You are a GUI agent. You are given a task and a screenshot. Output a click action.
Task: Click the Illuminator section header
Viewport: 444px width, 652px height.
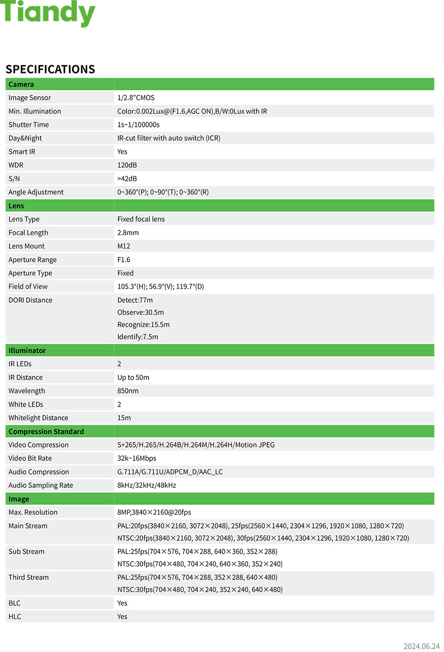pos(27,351)
